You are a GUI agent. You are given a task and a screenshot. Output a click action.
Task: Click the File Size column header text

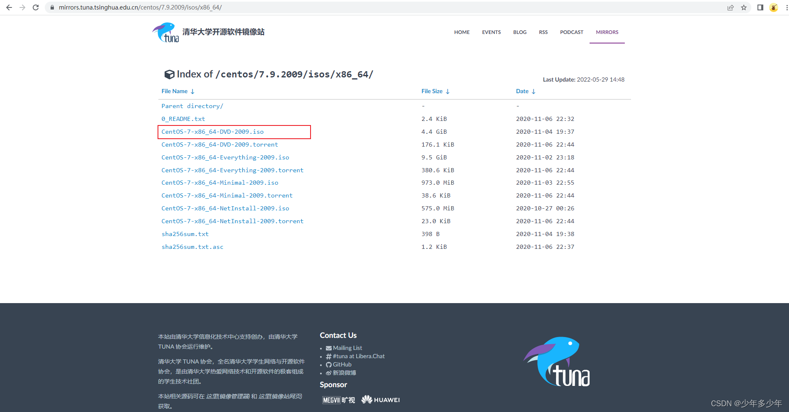pyautogui.click(x=432, y=91)
